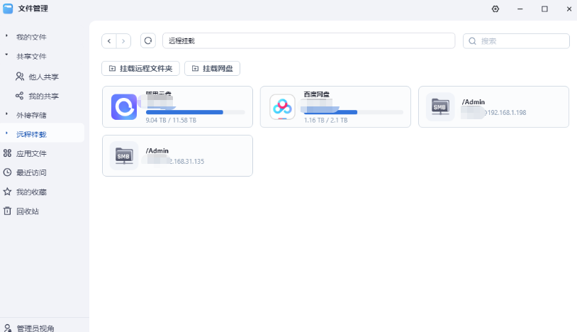Click the Baidu Netdisk logo icon
This screenshot has width=577, height=332.
pyautogui.click(x=282, y=106)
